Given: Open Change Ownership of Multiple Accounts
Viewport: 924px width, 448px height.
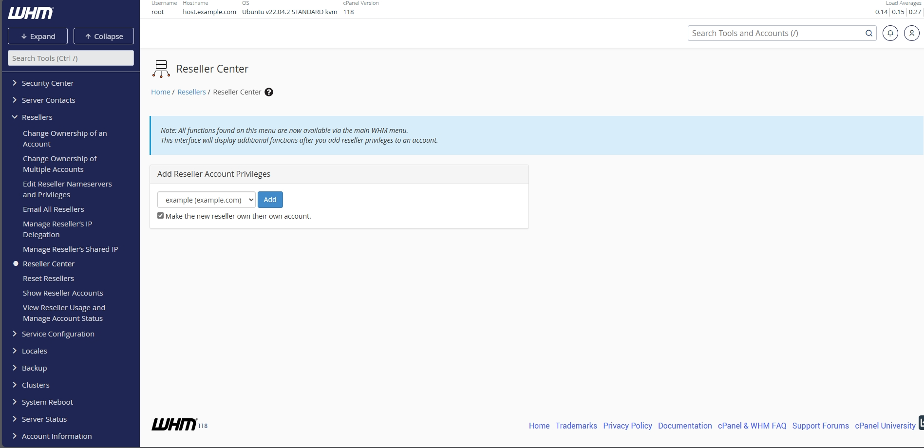Looking at the screenshot, I should click(60, 164).
